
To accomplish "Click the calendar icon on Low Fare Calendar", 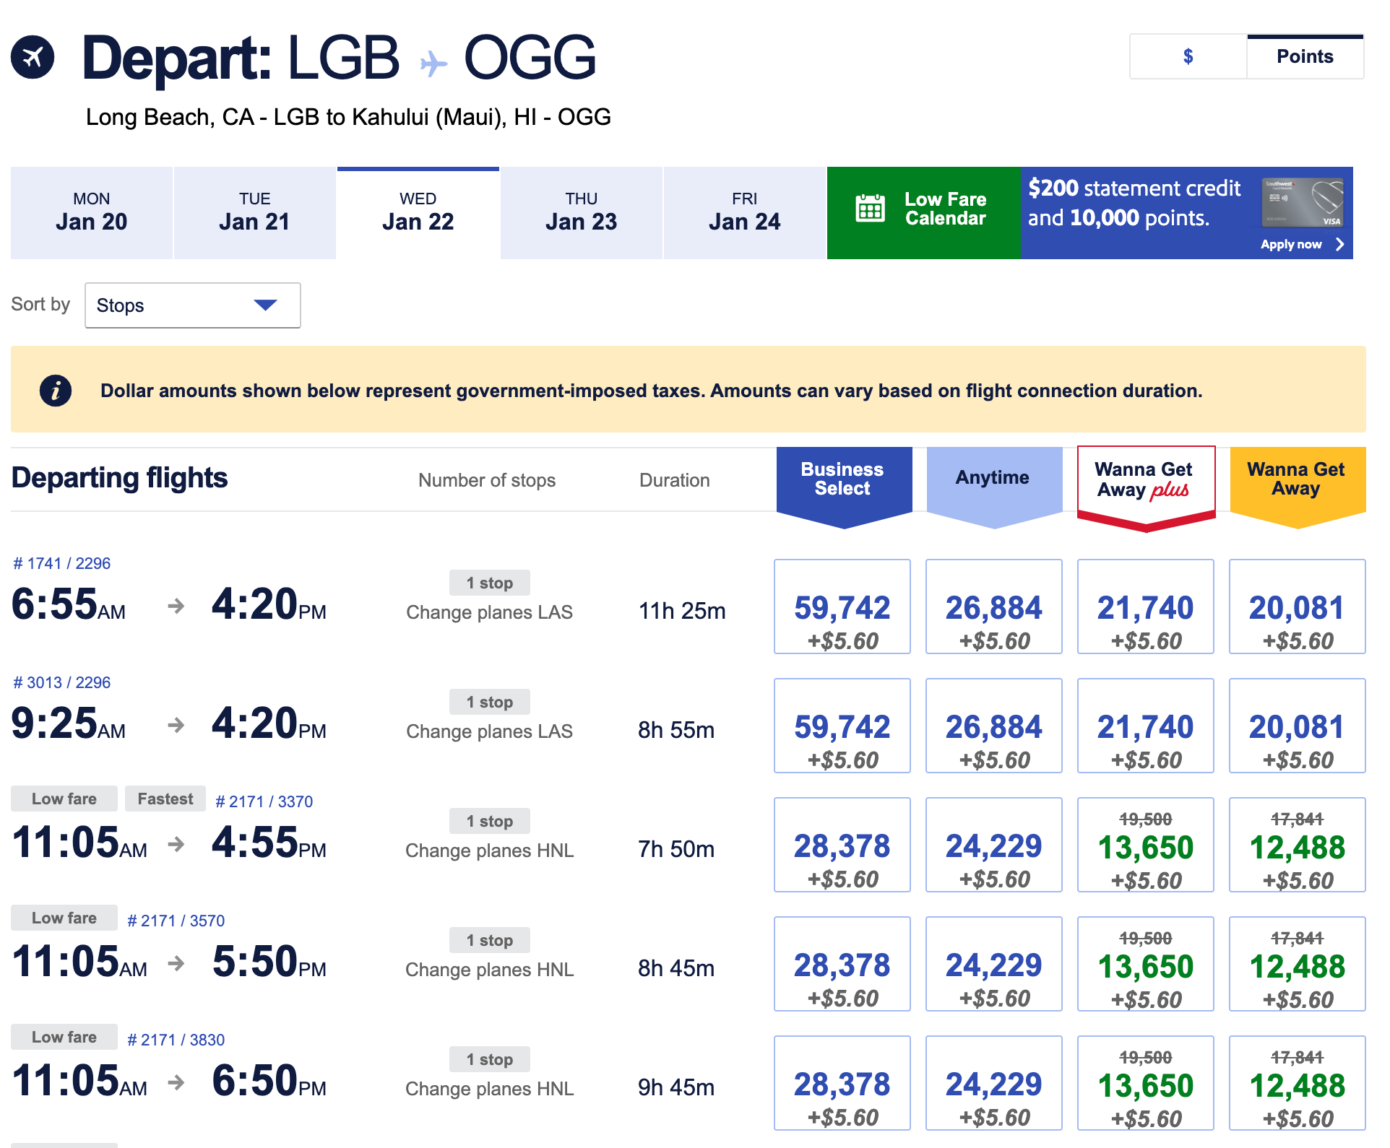I will point(870,209).
